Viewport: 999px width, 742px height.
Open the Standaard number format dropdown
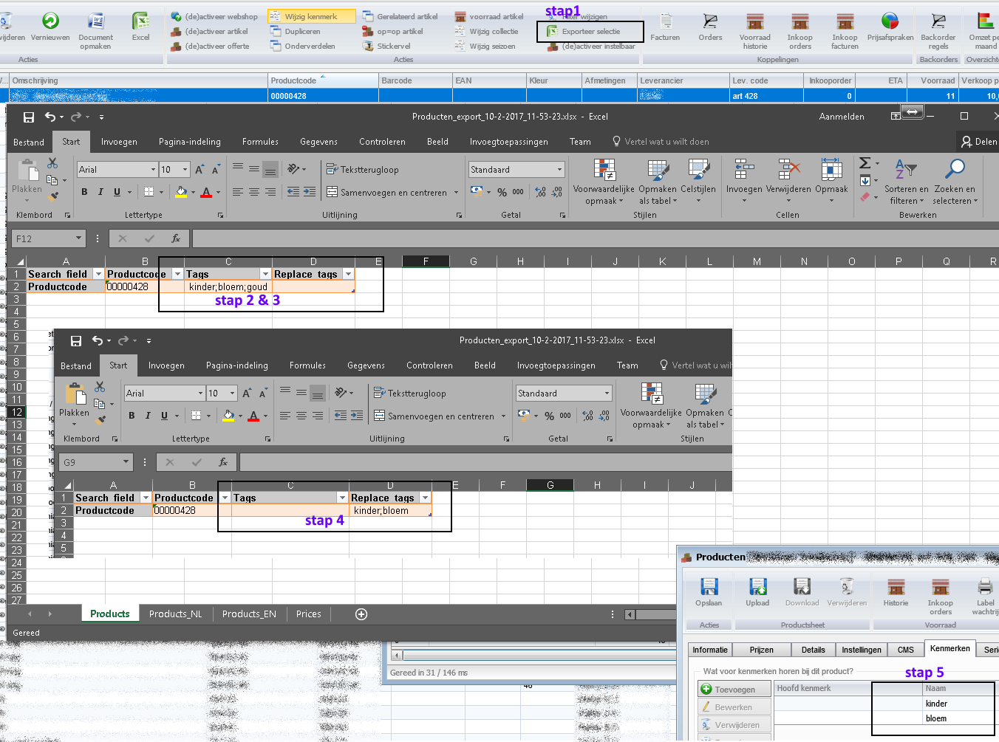coord(559,170)
